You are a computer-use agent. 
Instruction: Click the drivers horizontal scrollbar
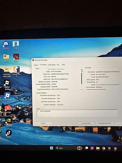pos(96,89)
